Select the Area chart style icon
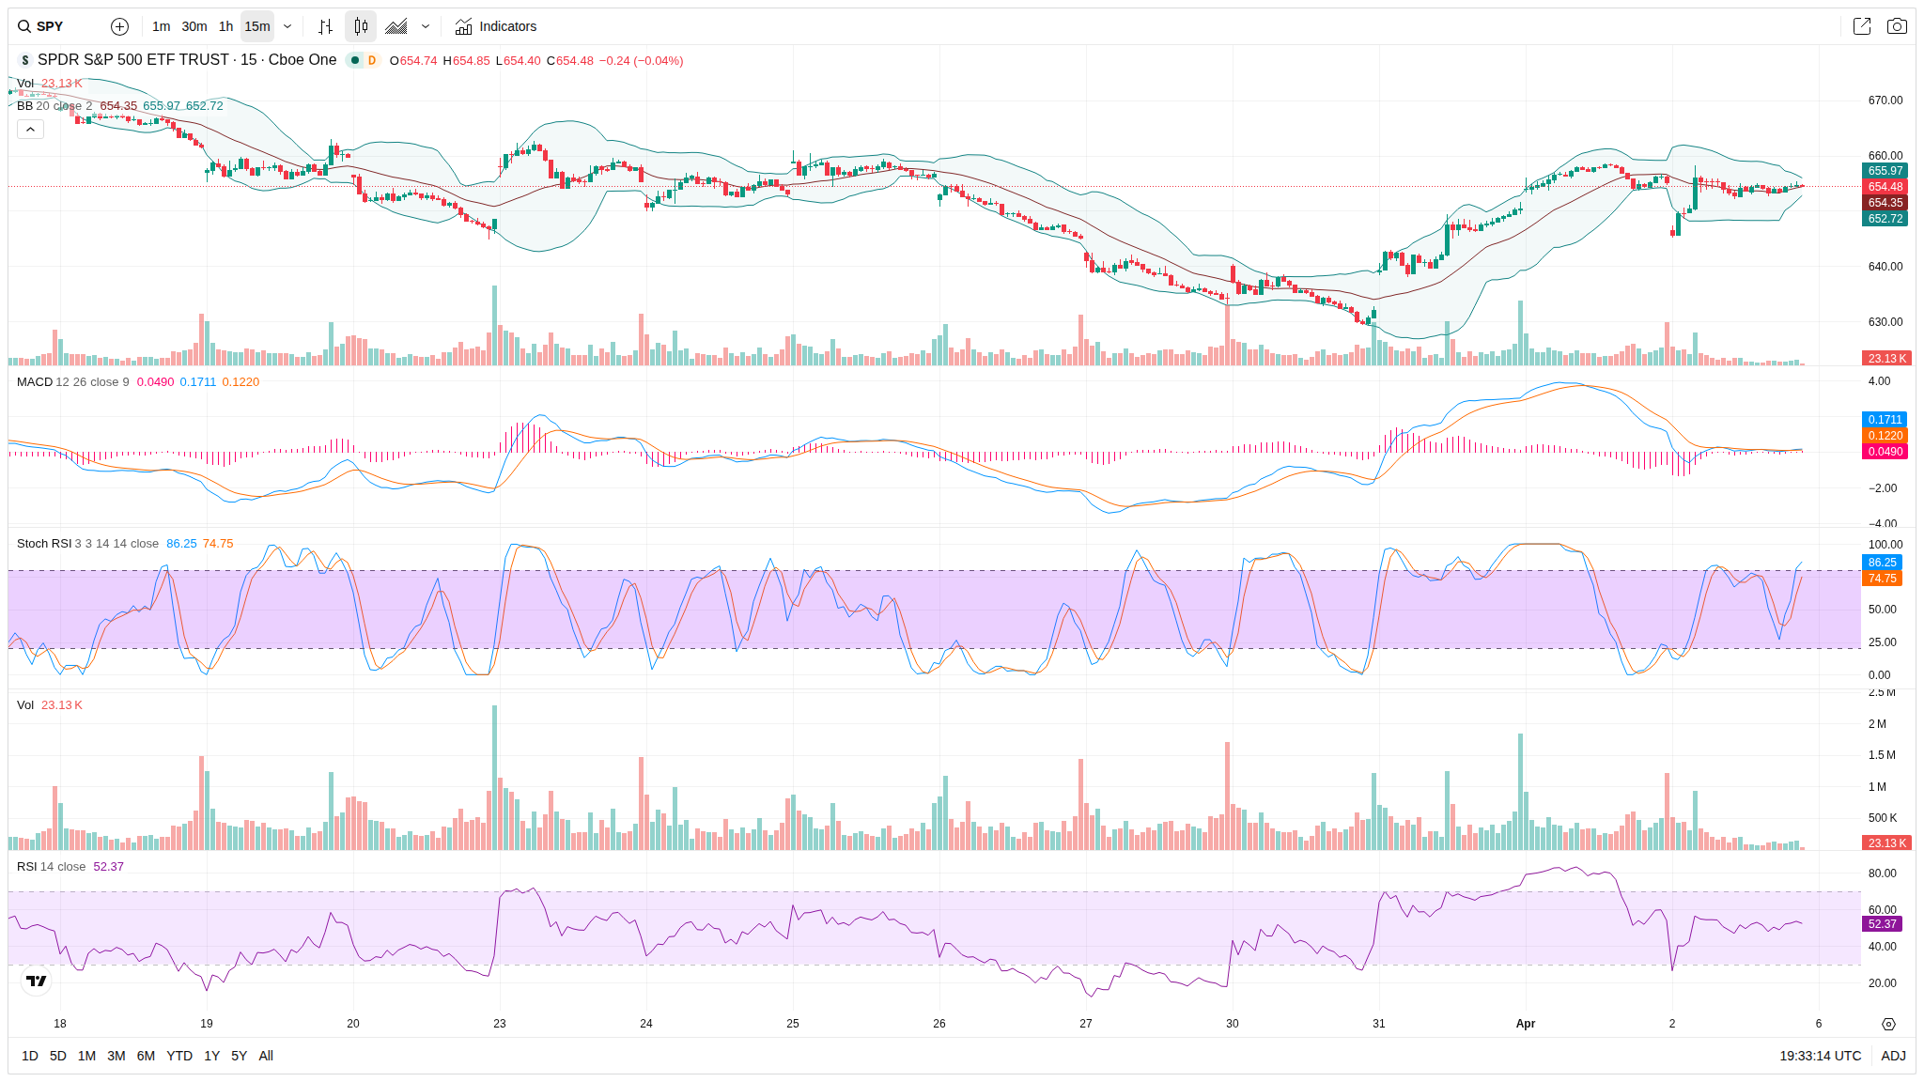Screen dimensions: 1924x1082 coord(396,26)
